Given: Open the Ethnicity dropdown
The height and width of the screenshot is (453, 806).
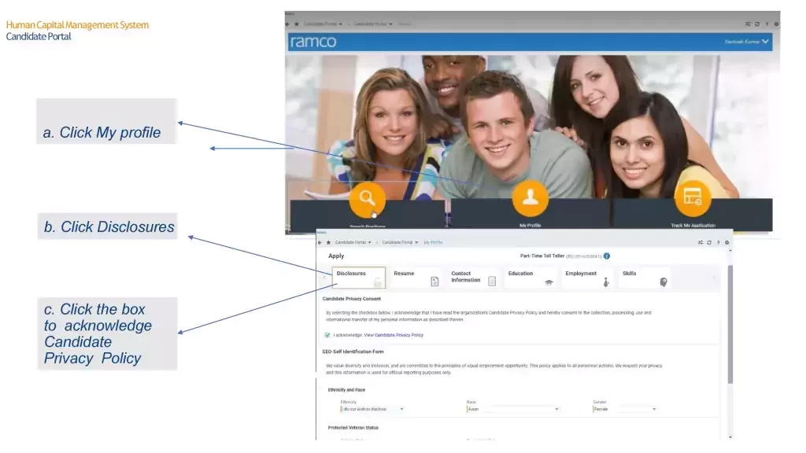Looking at the screenshot, I should pyautogui.click(x=372, y=409).
